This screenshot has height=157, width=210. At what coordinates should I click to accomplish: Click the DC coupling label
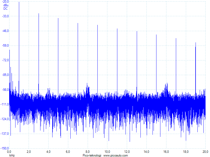[6, 9]
